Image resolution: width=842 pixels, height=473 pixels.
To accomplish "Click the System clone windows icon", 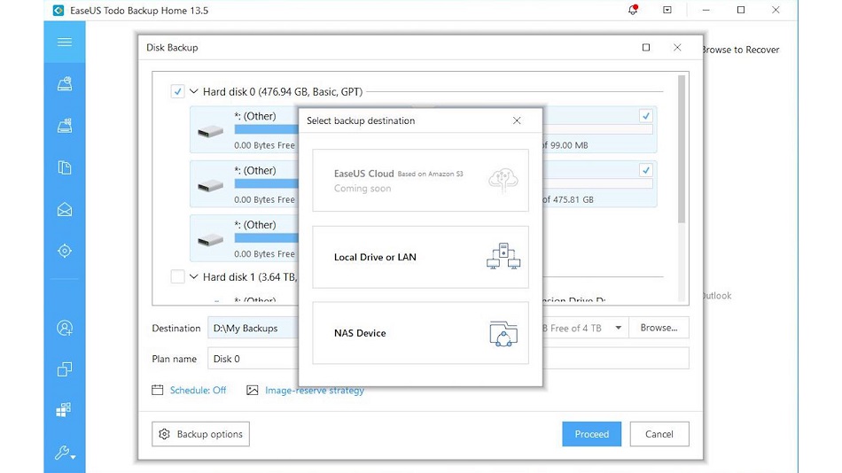I will (63, 410).
